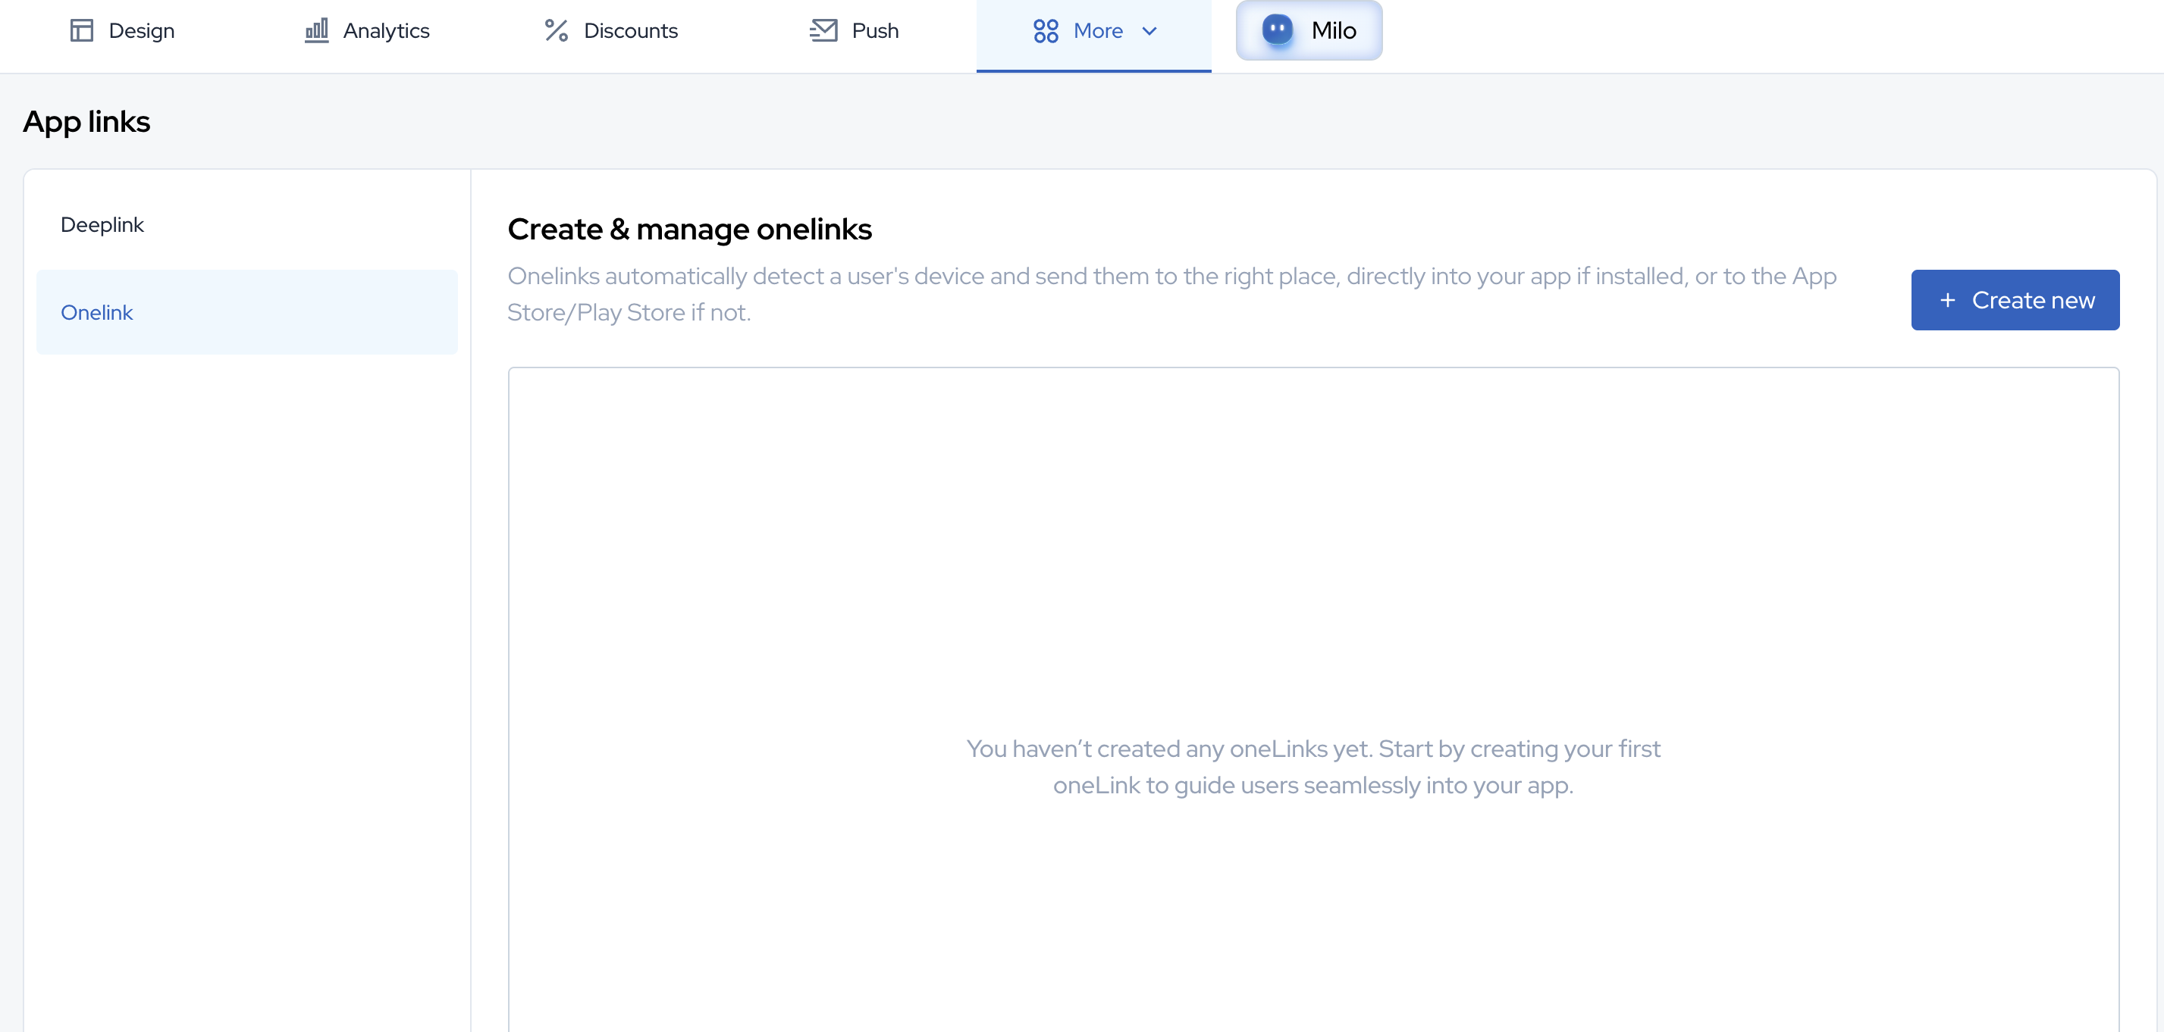2164x1032 pixels.
Task: Click the App links page heading
Action: pyautogui.click(x=86, y=123)
